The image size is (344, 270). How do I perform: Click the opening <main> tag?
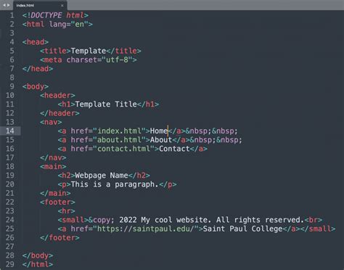(53, 167)
